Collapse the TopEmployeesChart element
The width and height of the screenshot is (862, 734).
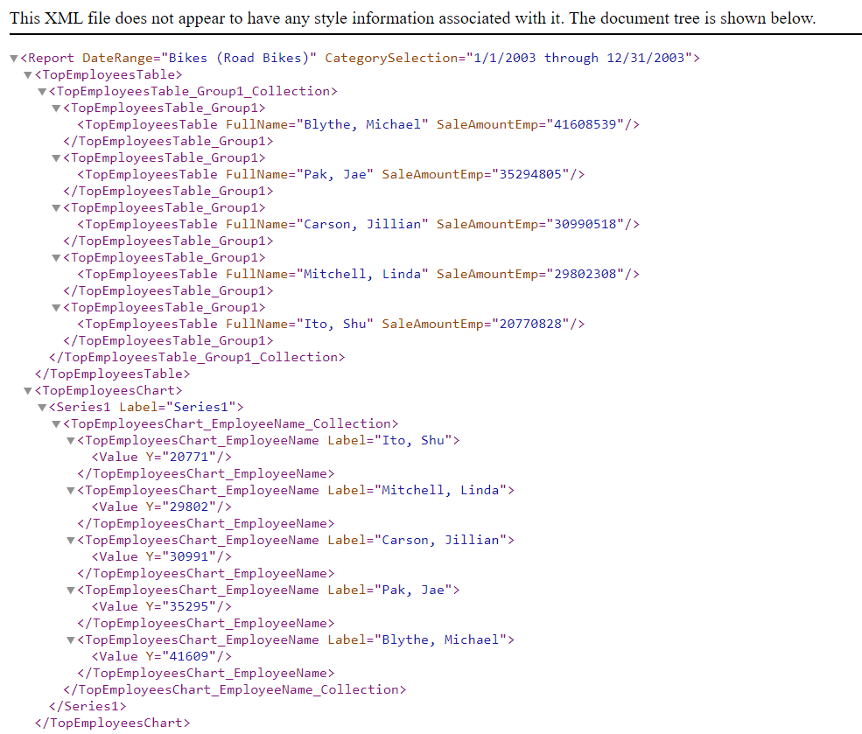27,390
